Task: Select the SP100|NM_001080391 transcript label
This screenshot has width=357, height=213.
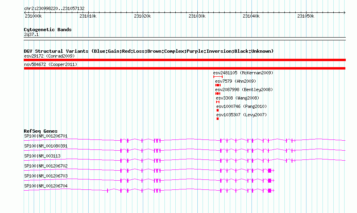Action: coord(46,146)
